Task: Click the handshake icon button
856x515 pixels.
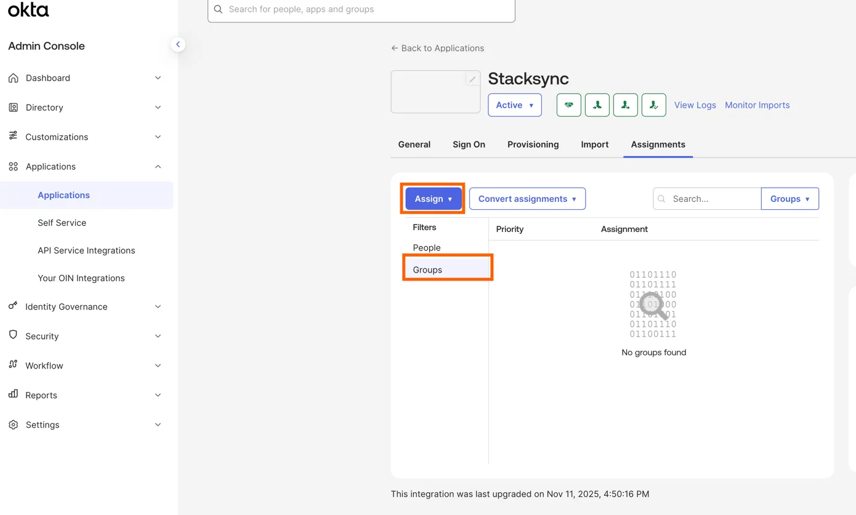Action: (x=568, y=105)
